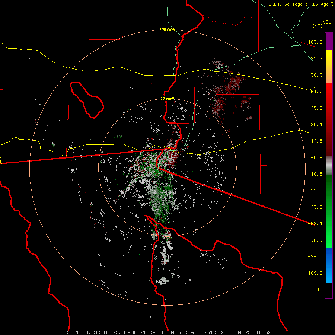Screen dimensions: 335x335
Task: Click the -63.1 legend value
Action: [315, 224]
